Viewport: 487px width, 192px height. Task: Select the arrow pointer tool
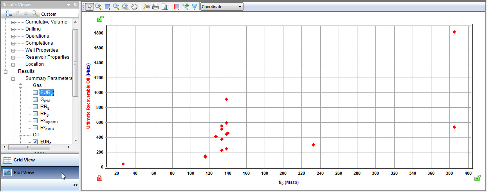click(89, 7)
